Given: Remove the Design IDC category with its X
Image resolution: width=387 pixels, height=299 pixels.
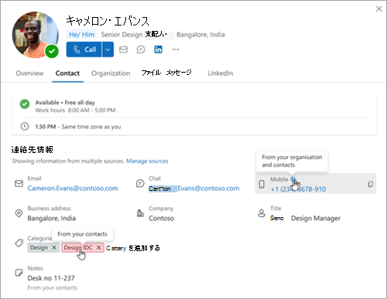Looking at the screenshot, I should (x=98, y=247).
